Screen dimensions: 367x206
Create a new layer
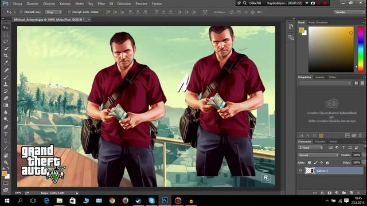coord(351,193)
